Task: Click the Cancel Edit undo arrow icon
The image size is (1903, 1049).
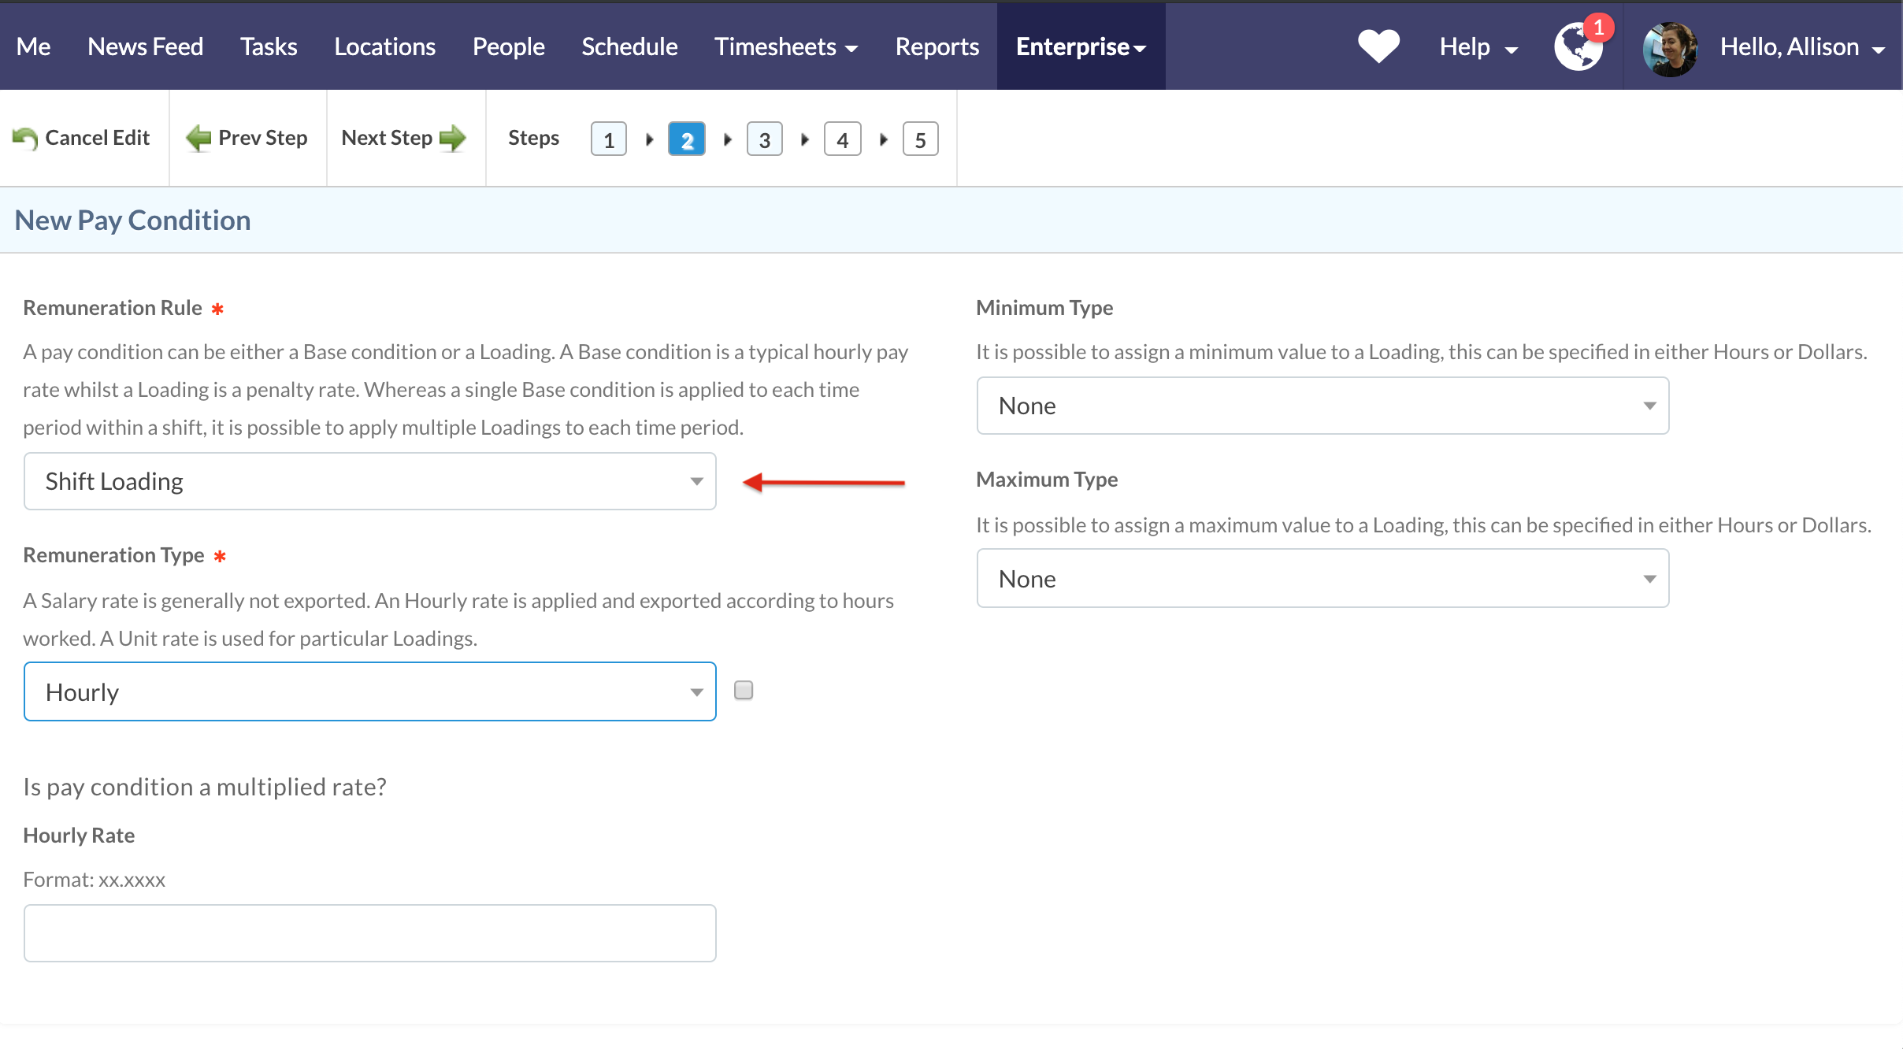Action: click(25, 139)
